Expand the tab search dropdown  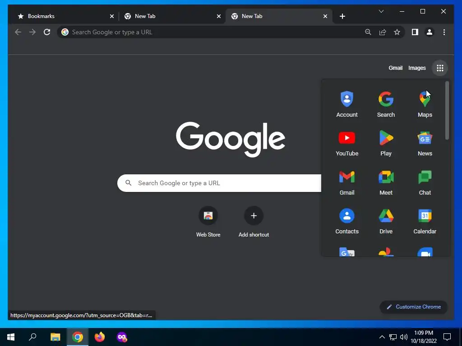click(381, 11)
